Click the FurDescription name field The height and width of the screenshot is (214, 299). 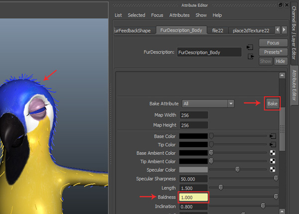[x=209, y=52]
